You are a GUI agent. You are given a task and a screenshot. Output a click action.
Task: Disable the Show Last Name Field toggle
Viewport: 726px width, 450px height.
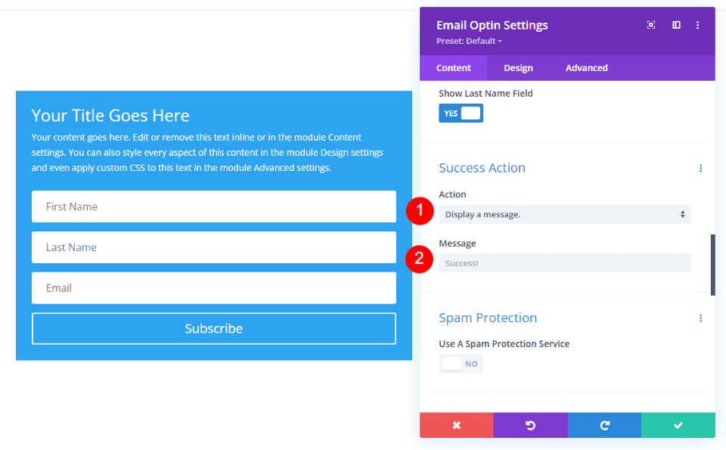[461, 112]
